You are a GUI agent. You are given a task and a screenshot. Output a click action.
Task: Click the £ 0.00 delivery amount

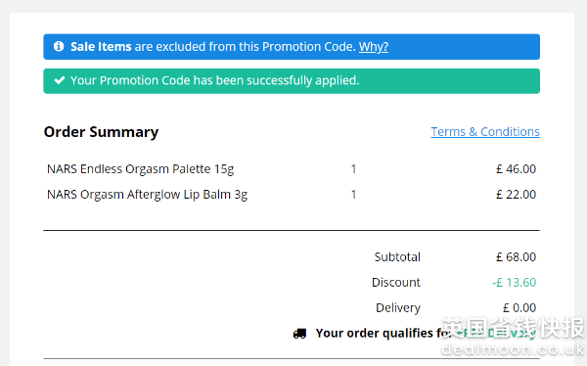tap(519, 308)
